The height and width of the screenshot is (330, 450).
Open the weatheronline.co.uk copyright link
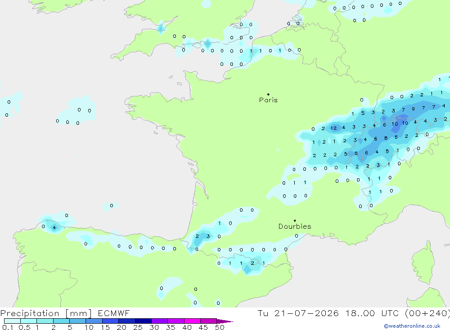point(412,326)
